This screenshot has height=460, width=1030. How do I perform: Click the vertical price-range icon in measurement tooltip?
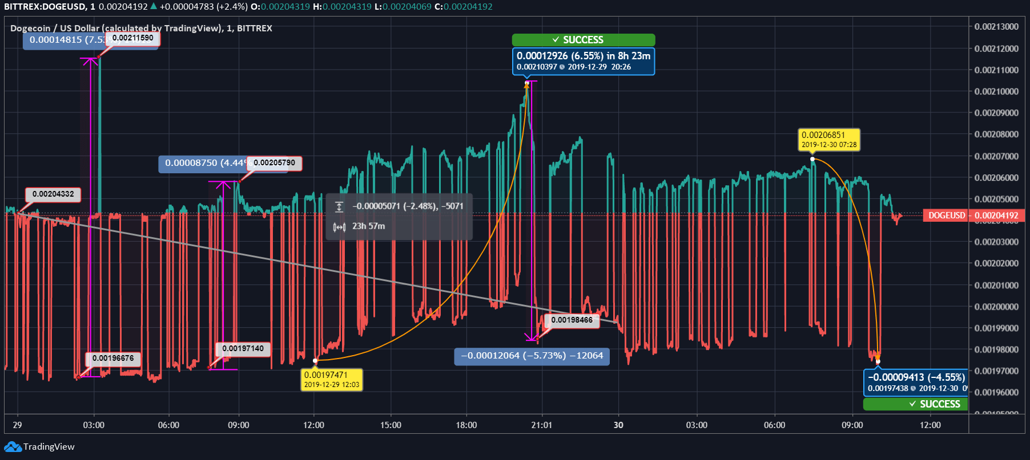tap(339, 206)
